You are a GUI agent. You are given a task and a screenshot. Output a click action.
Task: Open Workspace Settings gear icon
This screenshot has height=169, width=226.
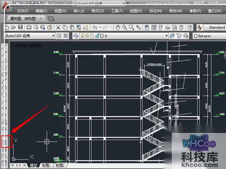coord(59,36)
